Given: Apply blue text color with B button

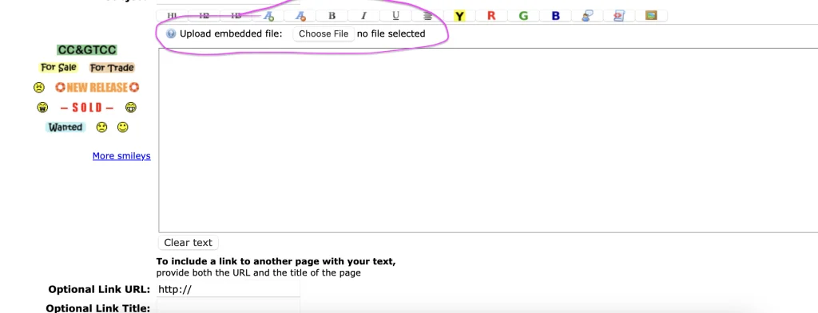Looking at the screenshot, I should pyautogui.click(x=556, y=16).
